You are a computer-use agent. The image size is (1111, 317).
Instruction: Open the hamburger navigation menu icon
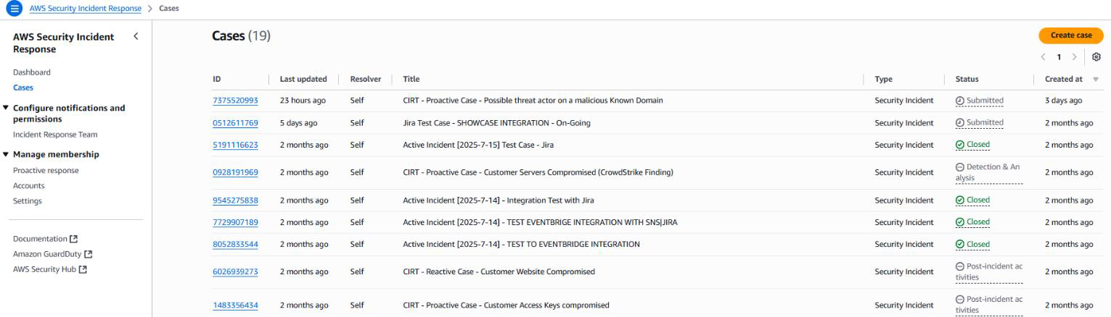(15, 8)
